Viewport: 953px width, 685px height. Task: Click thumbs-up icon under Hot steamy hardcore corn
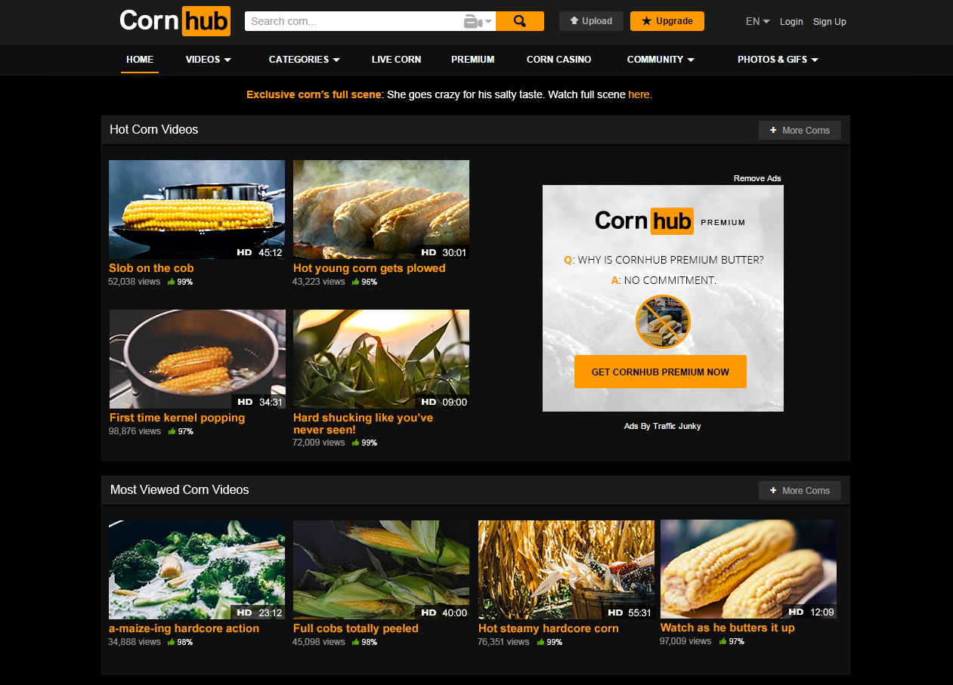click(x=540, y=642)
